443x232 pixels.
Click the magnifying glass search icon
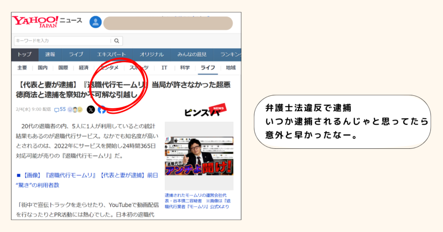[x=116, y=41]
